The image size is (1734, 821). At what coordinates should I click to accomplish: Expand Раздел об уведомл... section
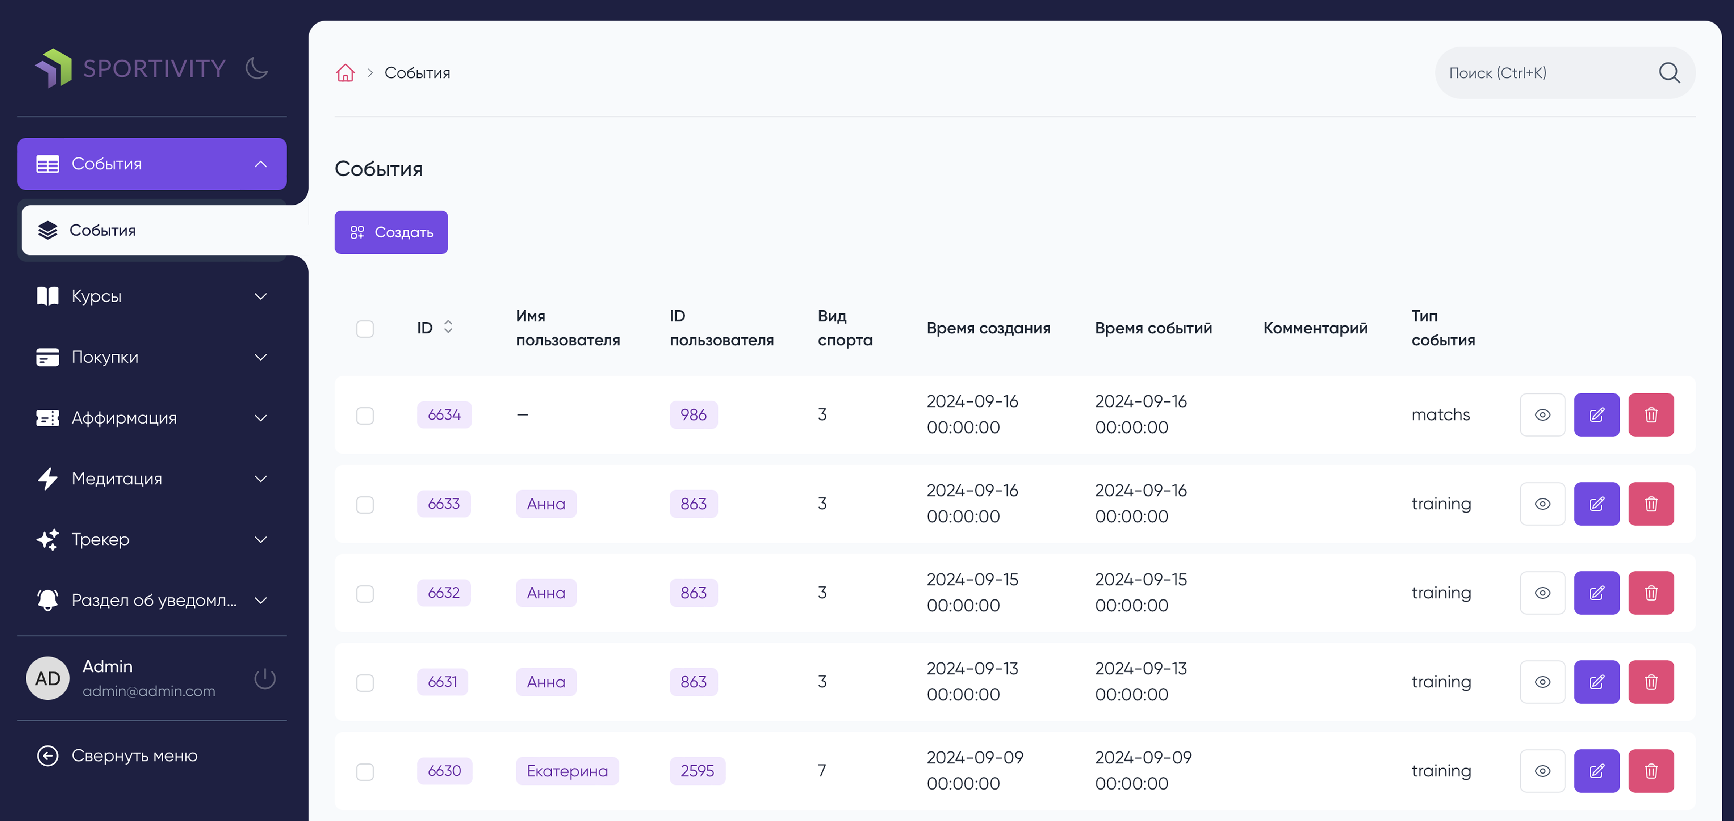152,599
